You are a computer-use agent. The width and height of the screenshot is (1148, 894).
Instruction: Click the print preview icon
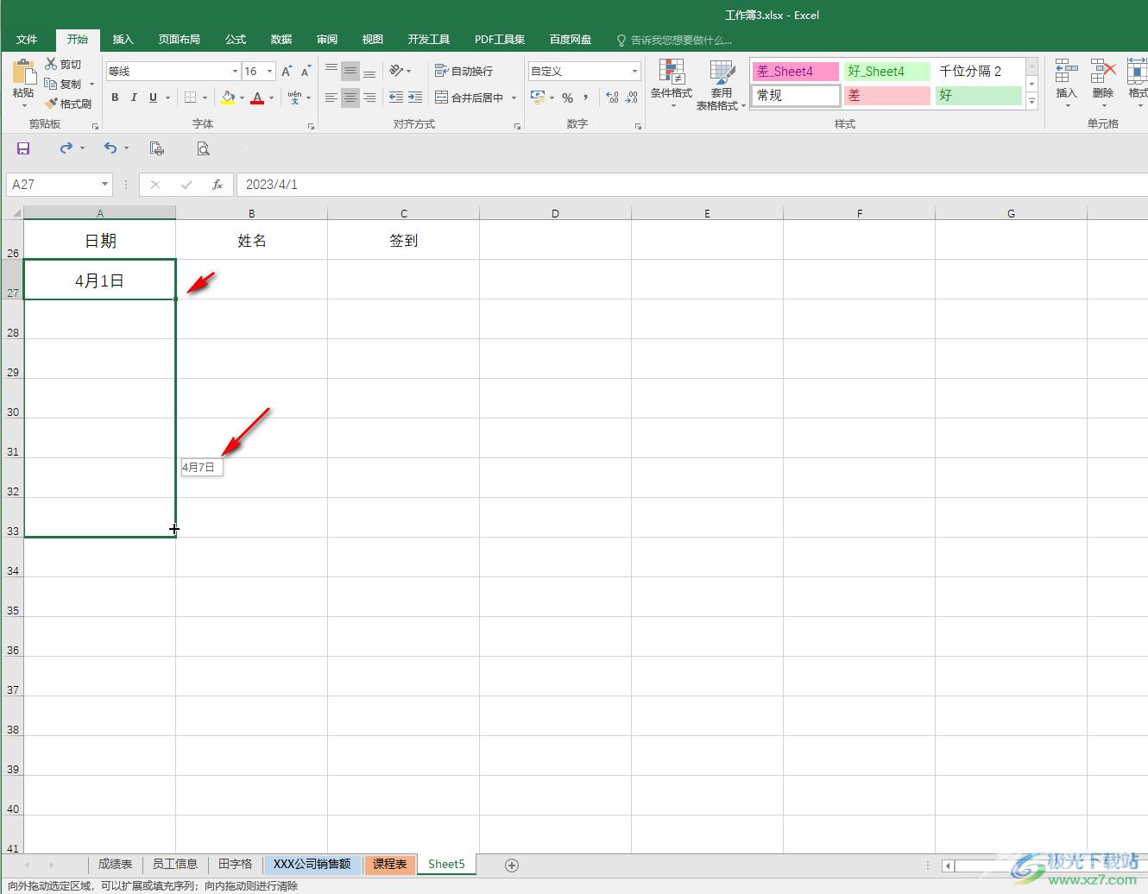point(203,148)
